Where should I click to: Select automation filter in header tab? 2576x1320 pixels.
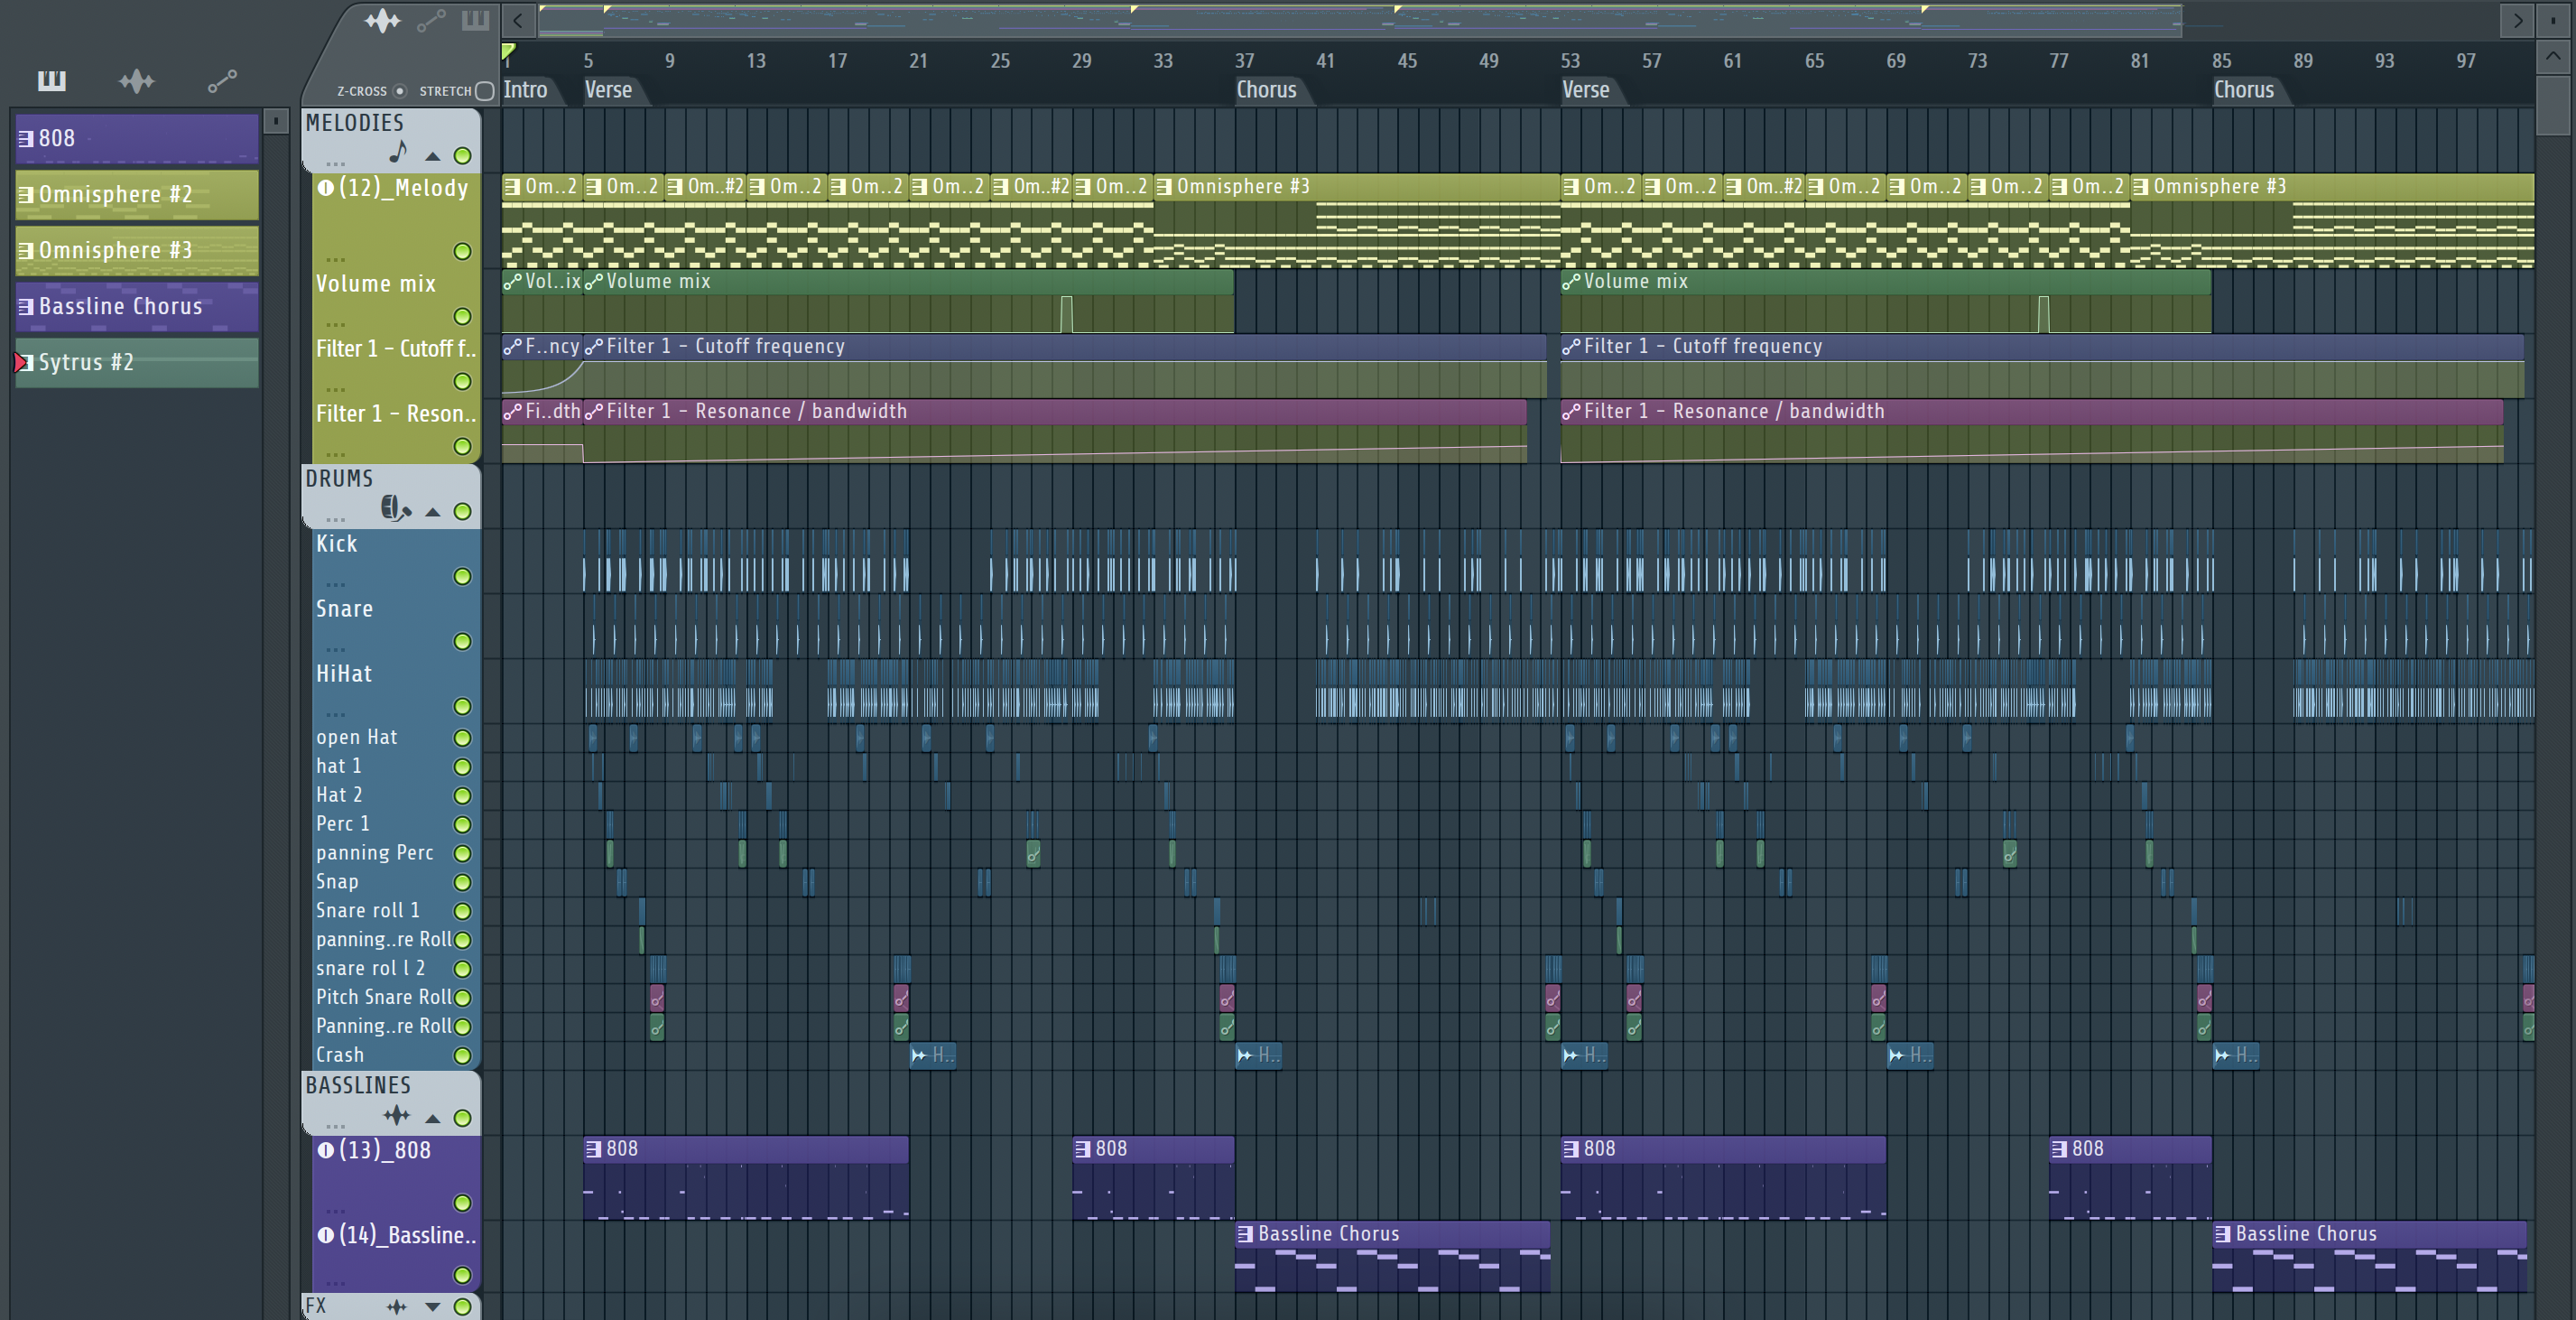[x=431, y=20]
